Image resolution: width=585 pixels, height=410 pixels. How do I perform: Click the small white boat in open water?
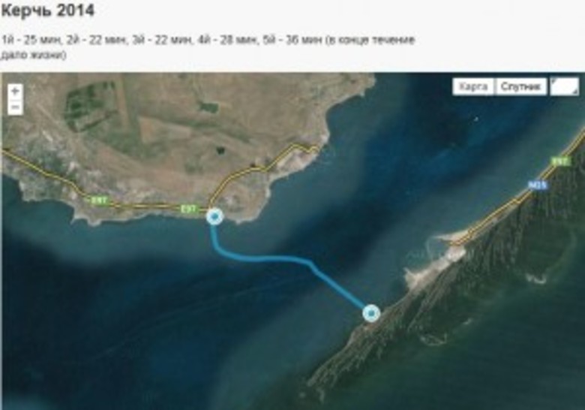click(476, 119)
